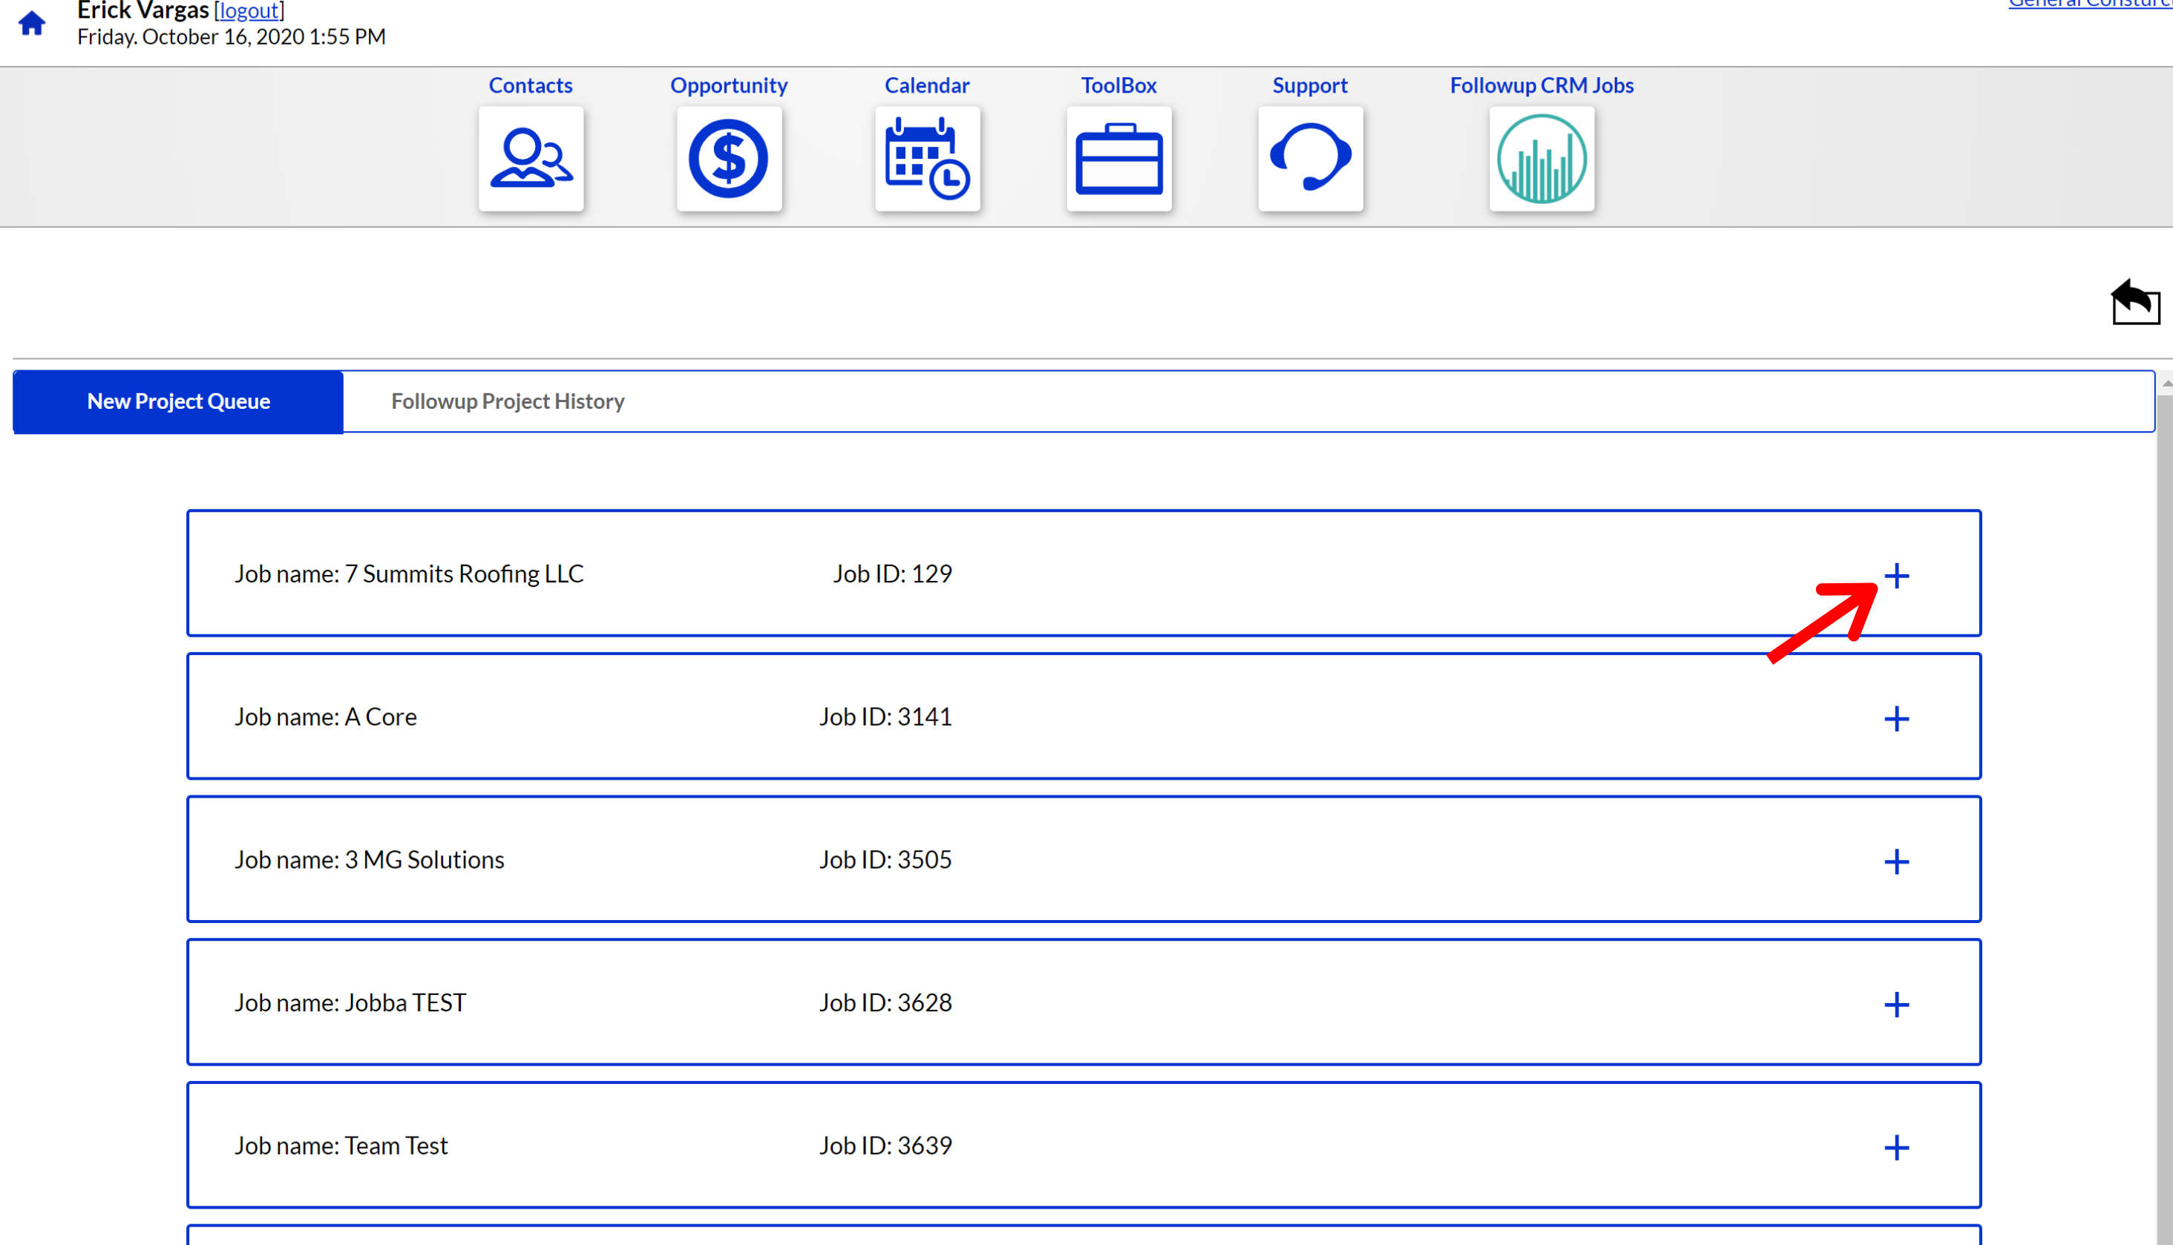
Task: Open the Followup CRM Jobs chart icon
Action: click(1541, 159)
